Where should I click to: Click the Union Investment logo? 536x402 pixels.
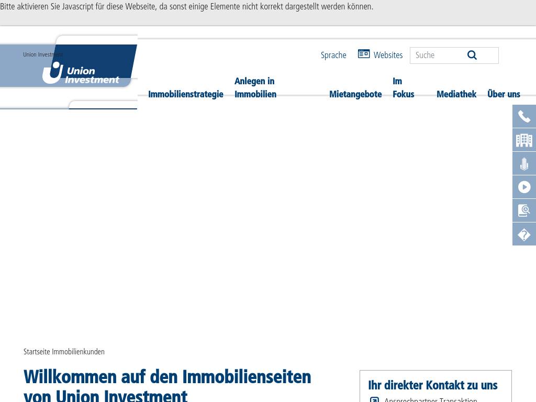(x=81, y=73)
